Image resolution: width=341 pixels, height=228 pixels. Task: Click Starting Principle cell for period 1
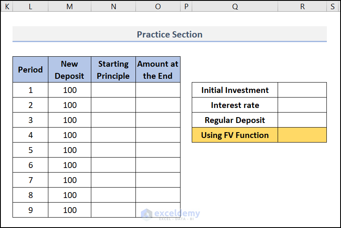pyautogui.click(x=113, y=90)
